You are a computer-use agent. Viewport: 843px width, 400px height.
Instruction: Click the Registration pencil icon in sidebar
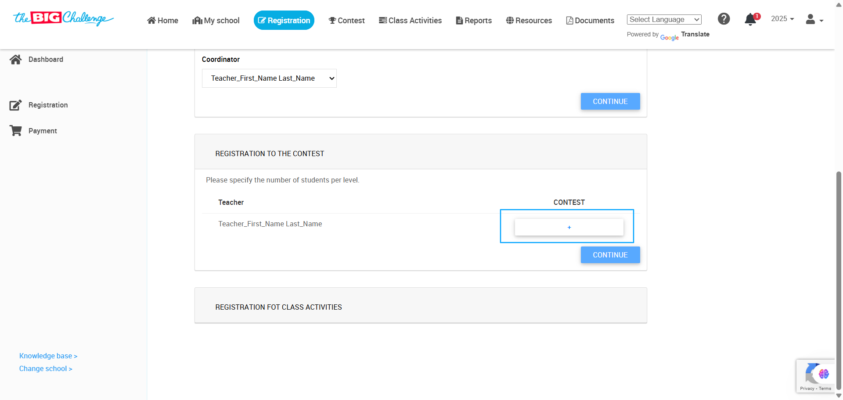(16, 105)
